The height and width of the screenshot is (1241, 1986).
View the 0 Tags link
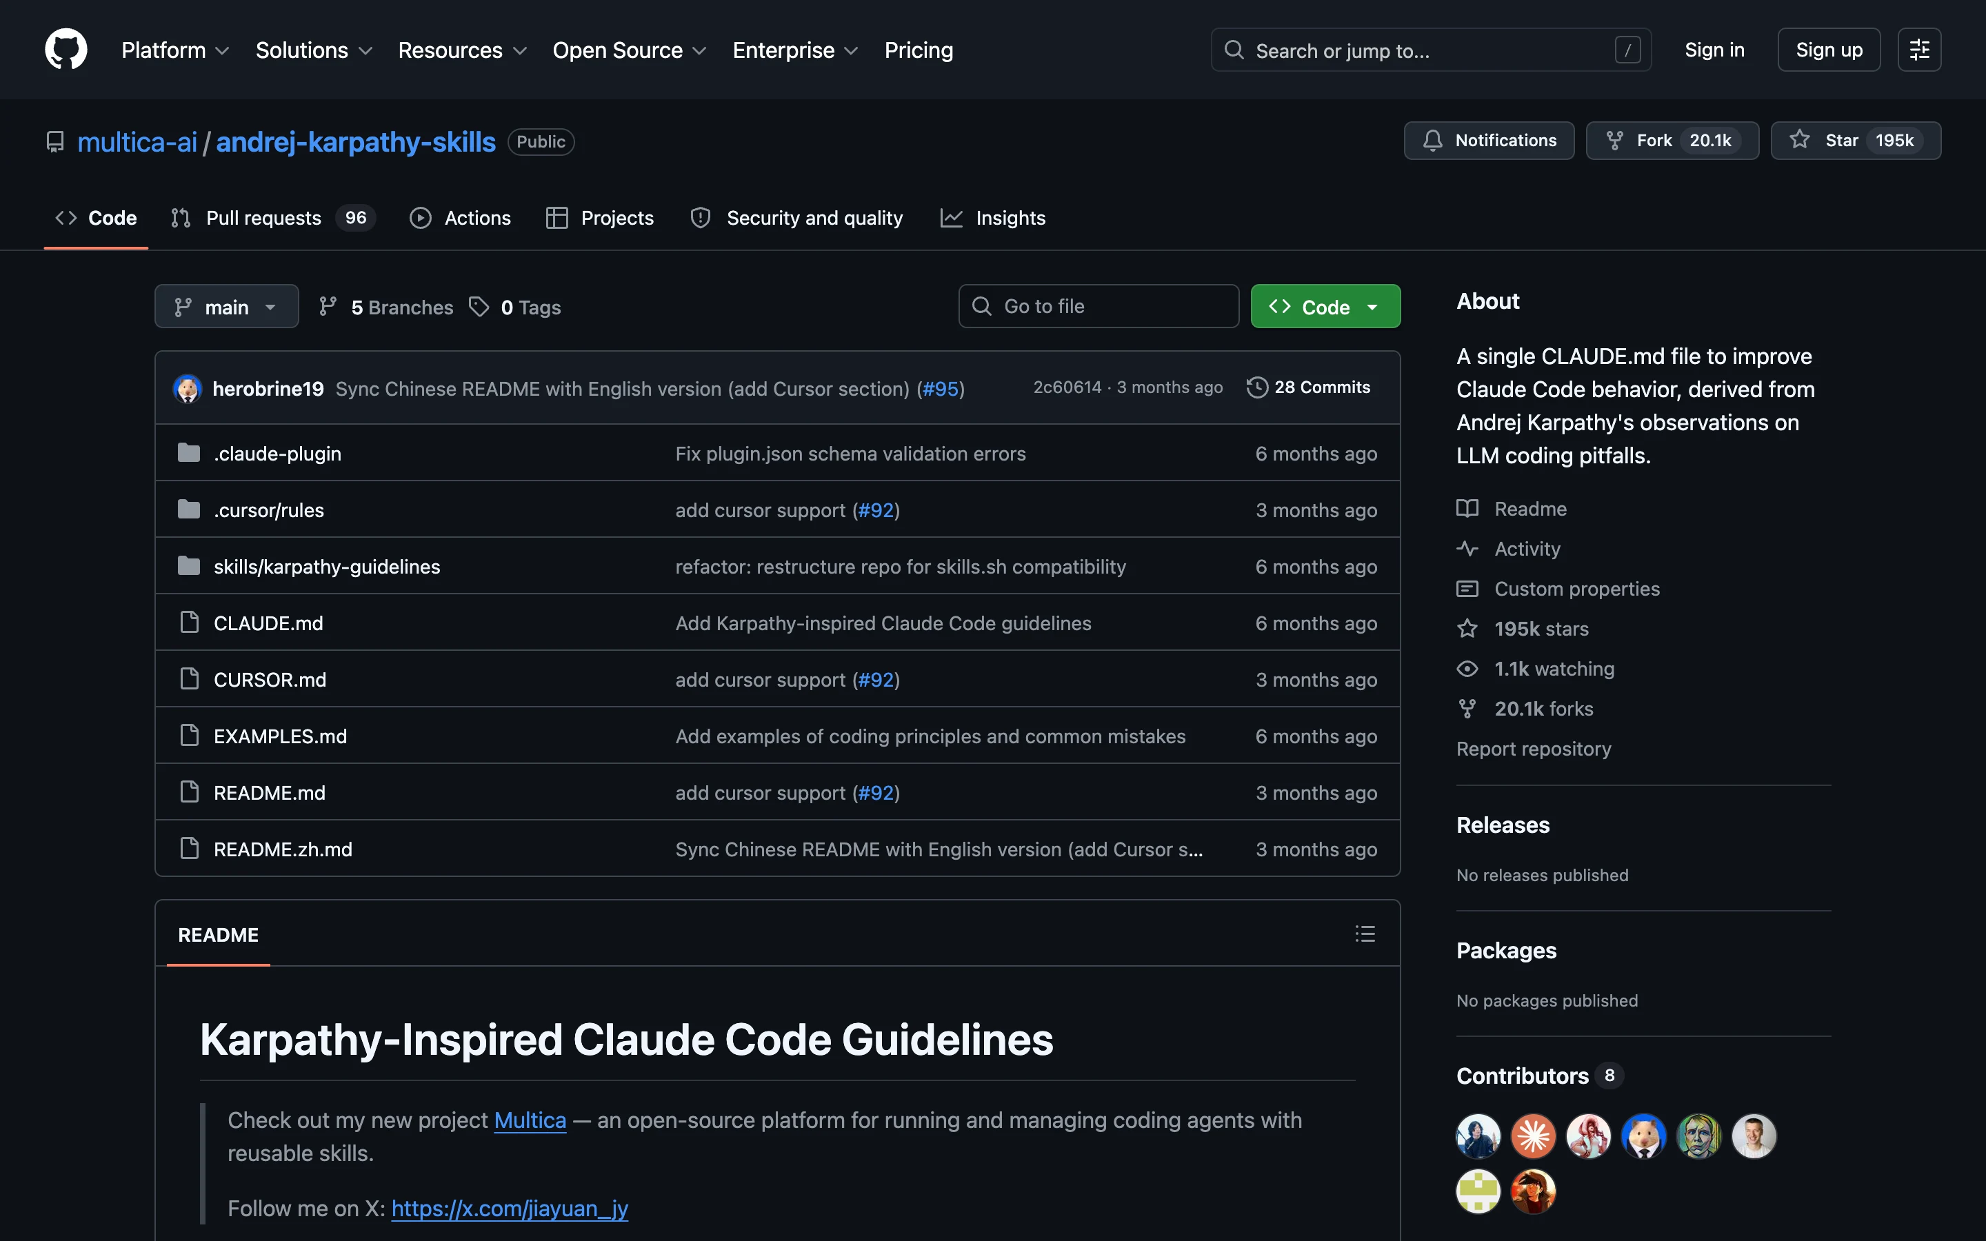coord(515,307)
